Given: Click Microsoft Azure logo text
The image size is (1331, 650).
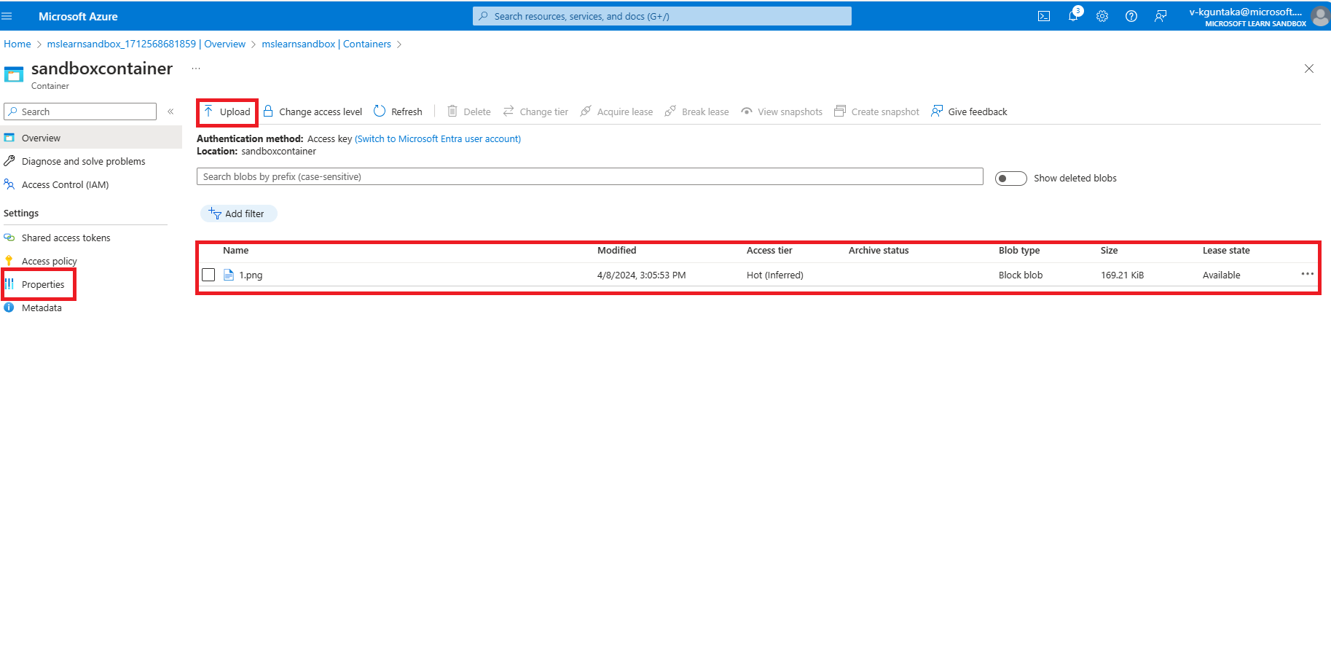Looking at the screenshot, I should coord(78,16).
